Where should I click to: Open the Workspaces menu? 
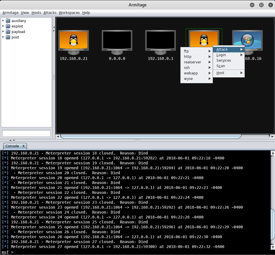[x=69, y=13]
